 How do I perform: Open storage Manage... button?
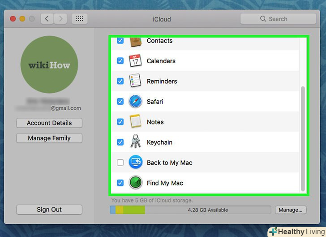coord(291,210)
